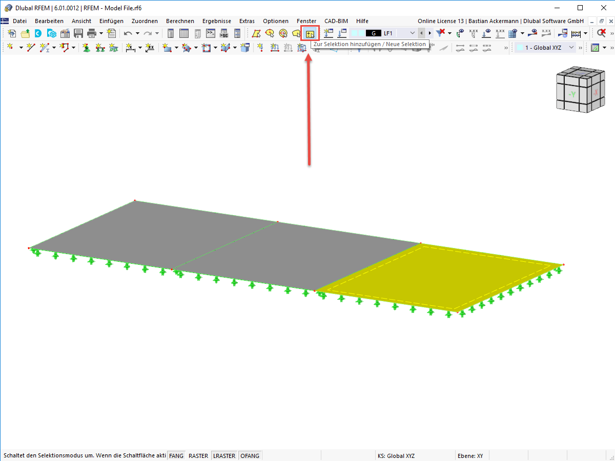Open the printout report icon

111,33
